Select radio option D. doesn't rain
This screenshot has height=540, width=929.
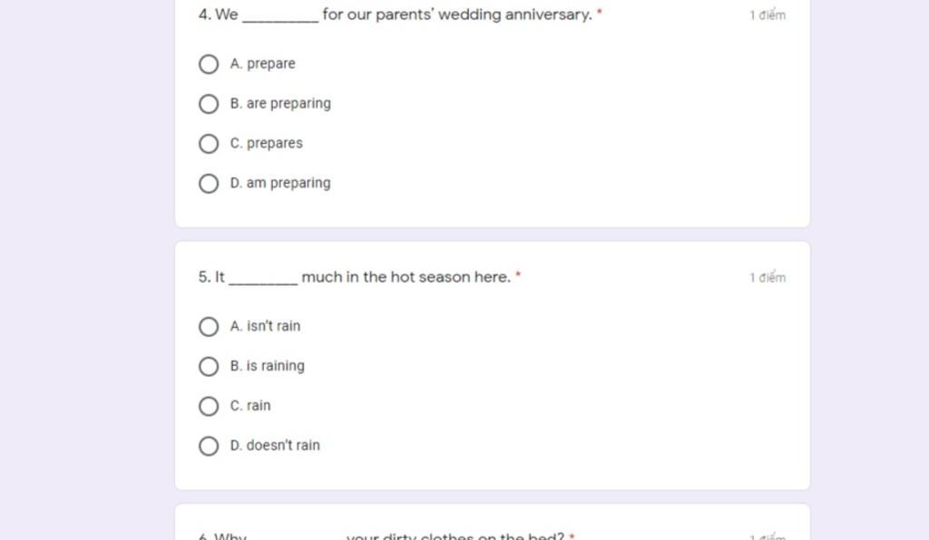[x=209, y=446]
